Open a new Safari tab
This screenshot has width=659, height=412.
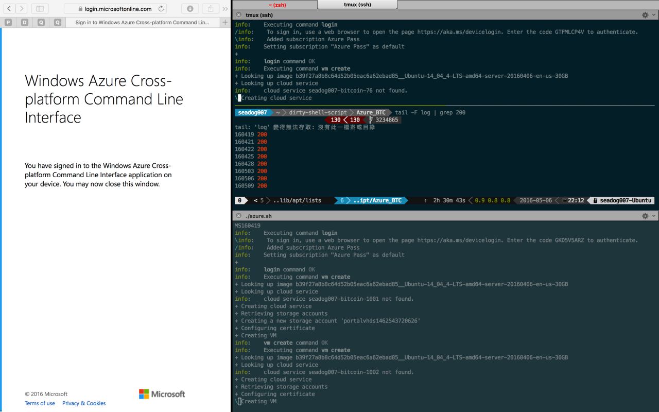[225, 22]
